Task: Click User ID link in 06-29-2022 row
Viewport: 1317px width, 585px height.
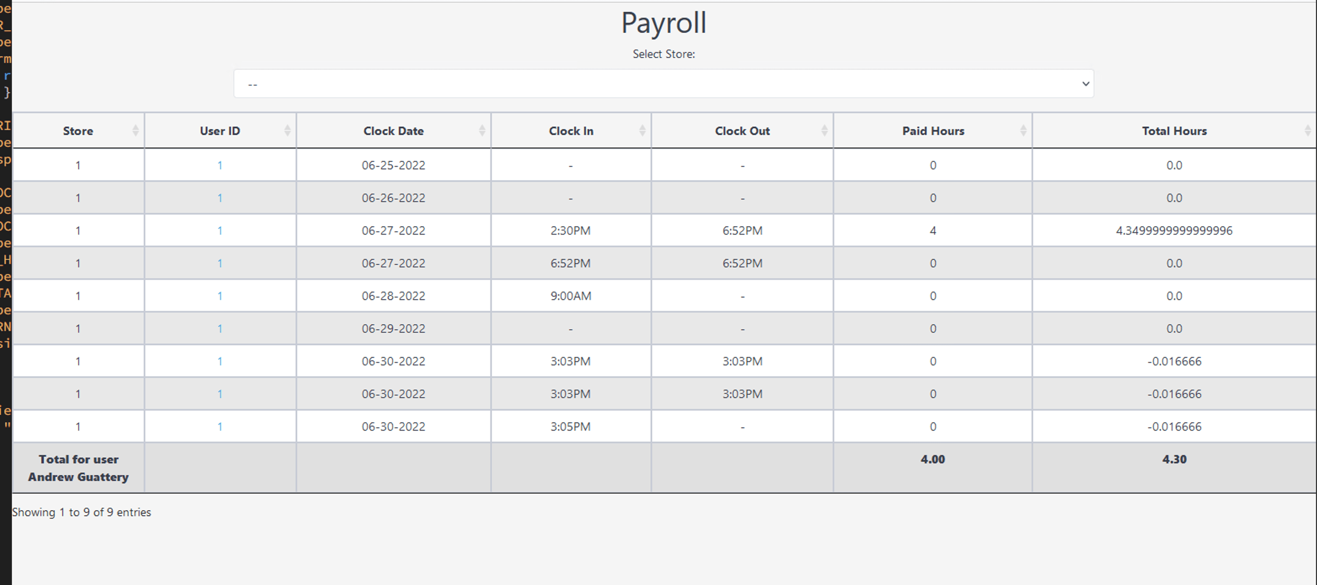Action: 220,329
